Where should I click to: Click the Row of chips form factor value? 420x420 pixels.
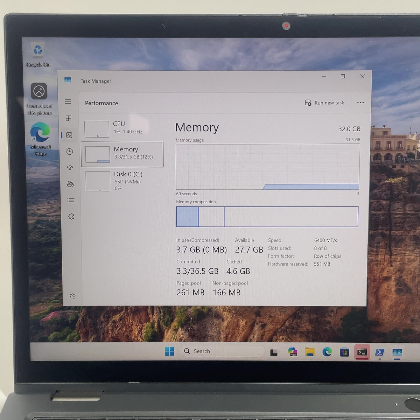click(x=328, y=256)
